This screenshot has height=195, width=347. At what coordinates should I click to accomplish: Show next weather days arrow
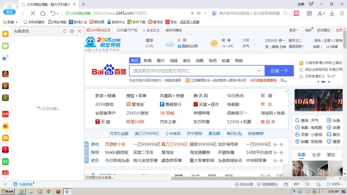point(254,43)
